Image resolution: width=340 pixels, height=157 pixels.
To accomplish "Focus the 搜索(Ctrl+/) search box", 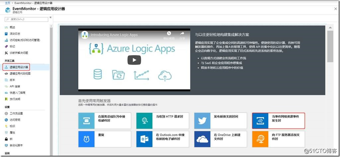I will click(x=27, y=19).
